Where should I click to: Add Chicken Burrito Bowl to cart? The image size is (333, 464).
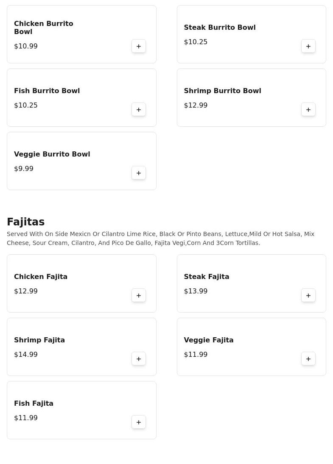pos(139,46)
